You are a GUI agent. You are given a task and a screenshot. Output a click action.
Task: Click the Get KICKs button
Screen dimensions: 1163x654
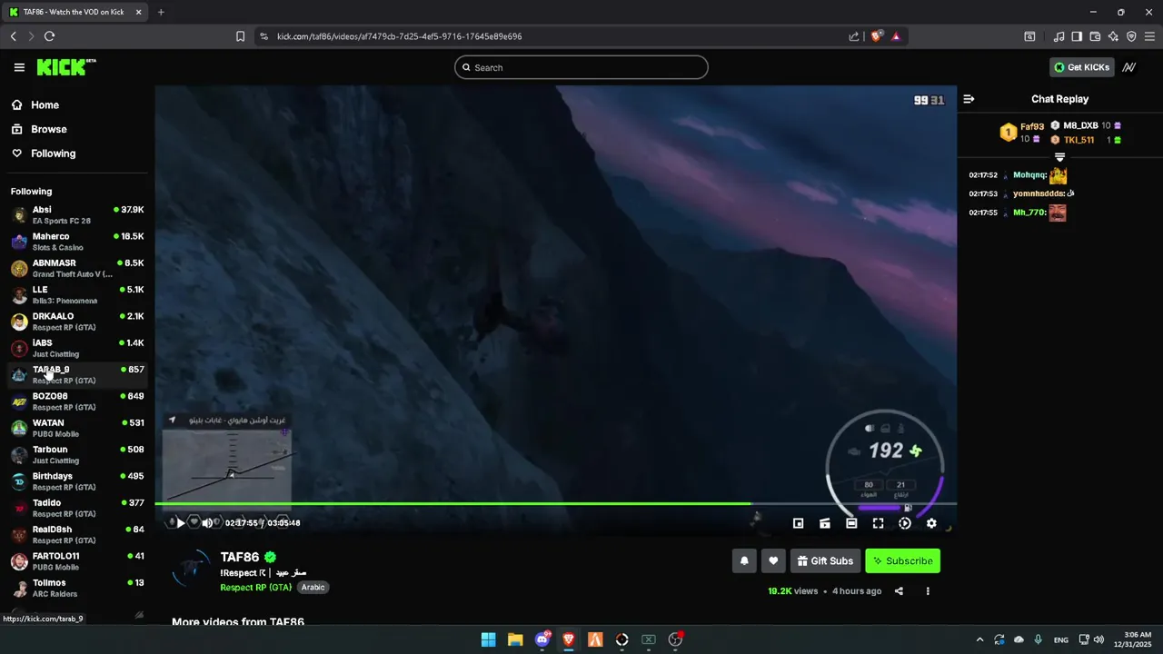click(1082, 67)
